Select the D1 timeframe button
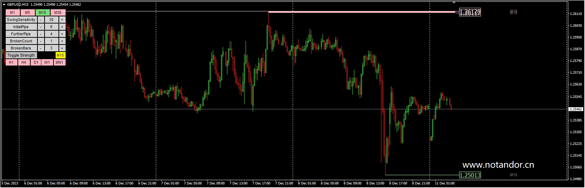 (36, 62)
